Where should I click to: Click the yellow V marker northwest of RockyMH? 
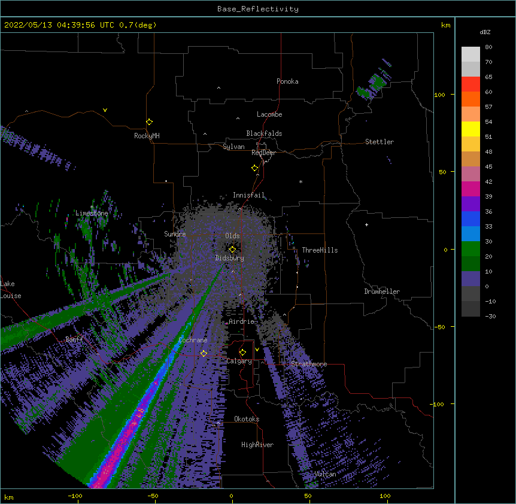tap(105, 110)
